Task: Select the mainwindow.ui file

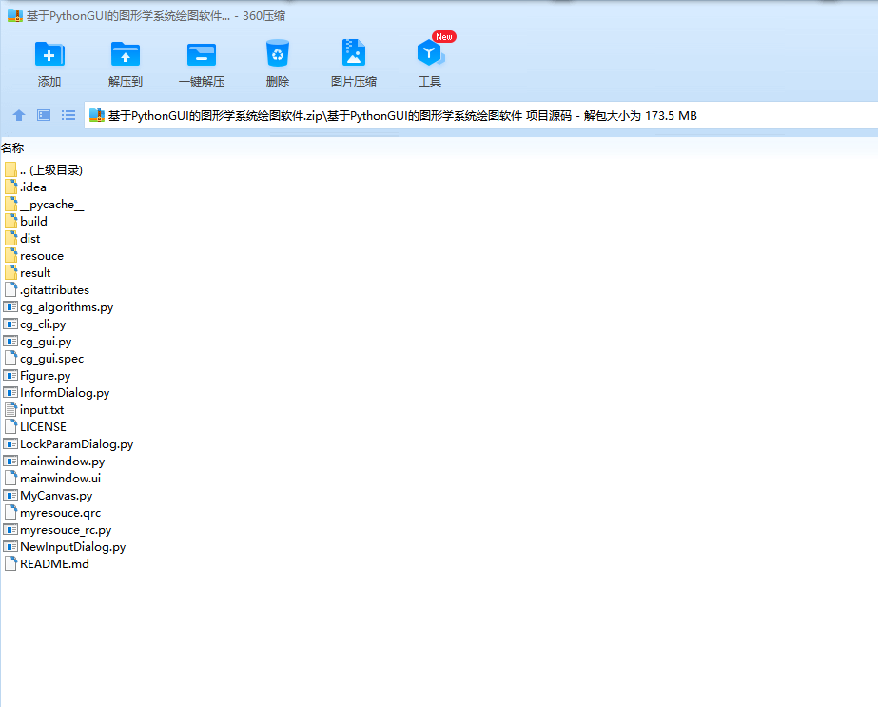Action: point(52,479)
